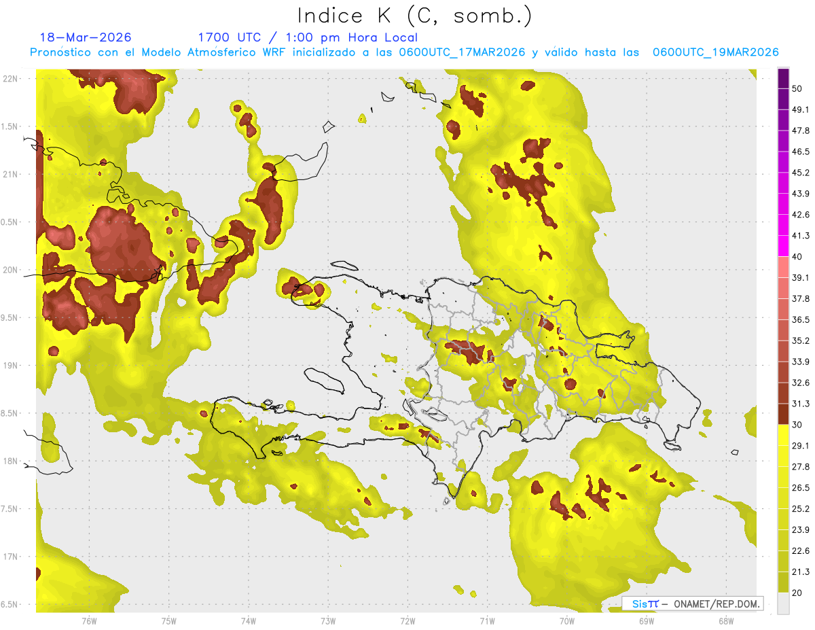This screenshot has height=630, width=815.
Task: Click the '76W' longitude label
Action: coord(89,621)
